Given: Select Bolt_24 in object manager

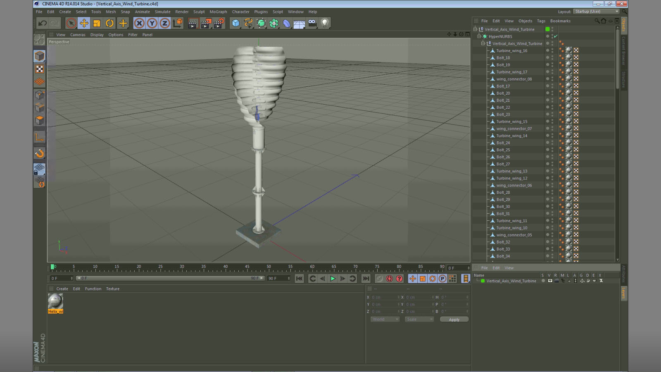Looking at the screenshot, I should tap(503, 143).
